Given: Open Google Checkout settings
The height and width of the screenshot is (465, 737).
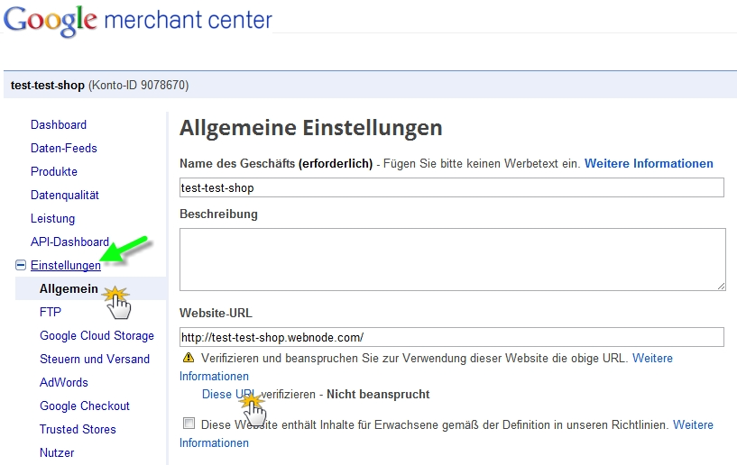Looking at the screenshot, I should [84, 406].
